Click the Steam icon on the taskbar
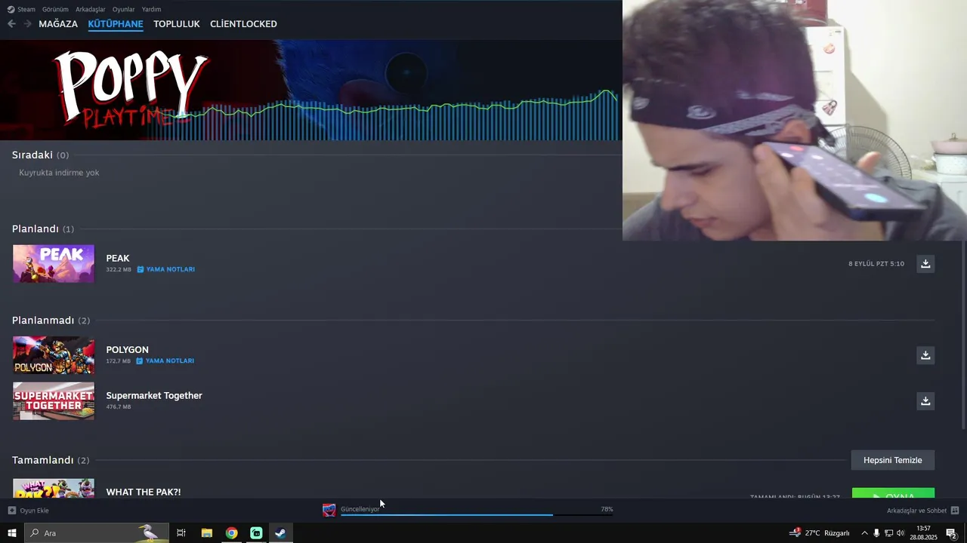This screenshot has height=543, width=967. [x=280, y=533]
